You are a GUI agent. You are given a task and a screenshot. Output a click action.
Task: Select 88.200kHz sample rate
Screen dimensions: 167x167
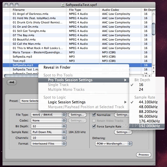[147, 112]
